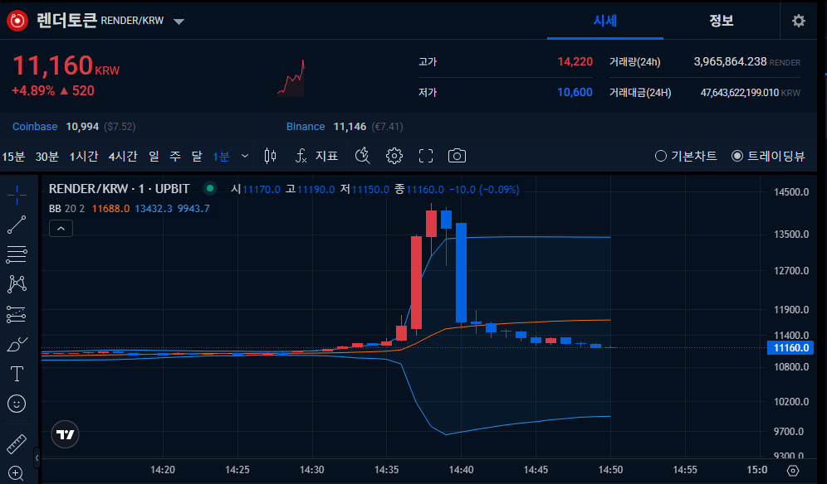Open time axis settings gear icon
This screenshot has height=484, width=827.
(x=793, y=470)
